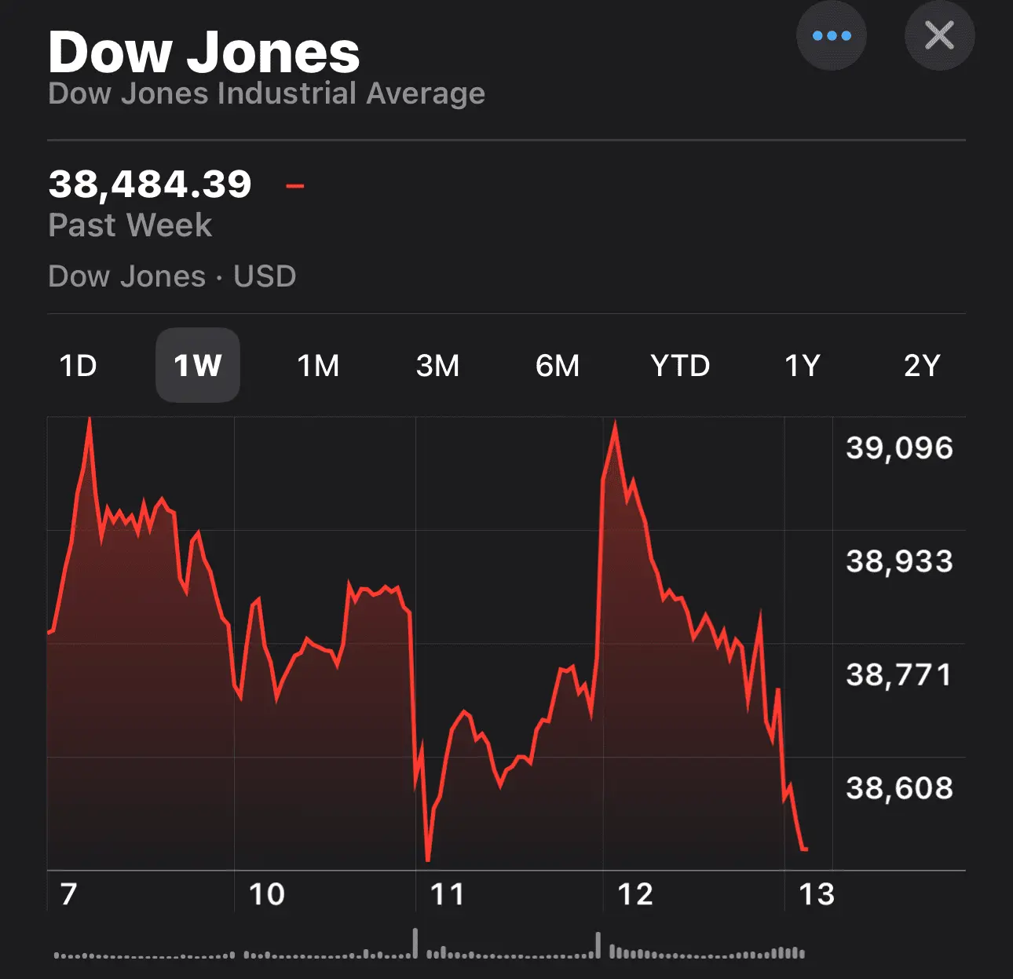The image size is (1013, 979).
Task: Select the 1Y time range
Action: click(x=803, y=366)
